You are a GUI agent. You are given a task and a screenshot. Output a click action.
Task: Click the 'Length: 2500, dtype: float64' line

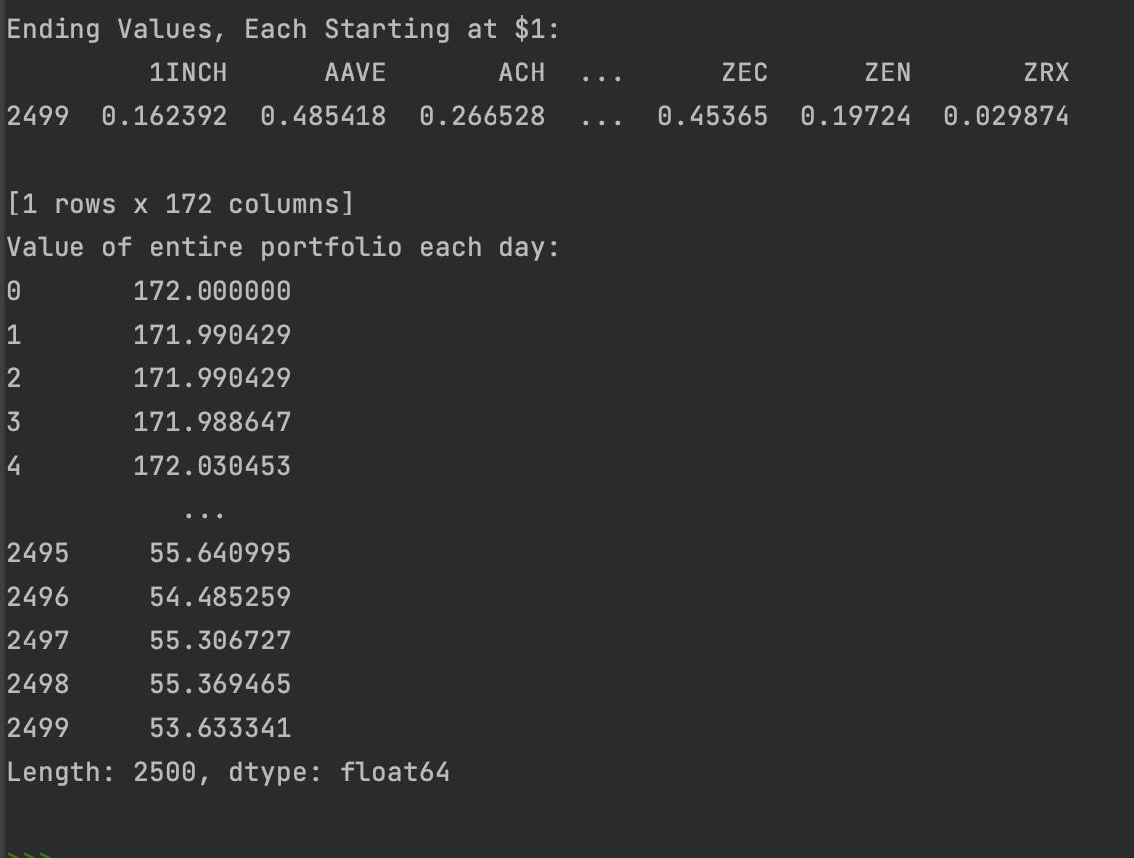point(227,772)
